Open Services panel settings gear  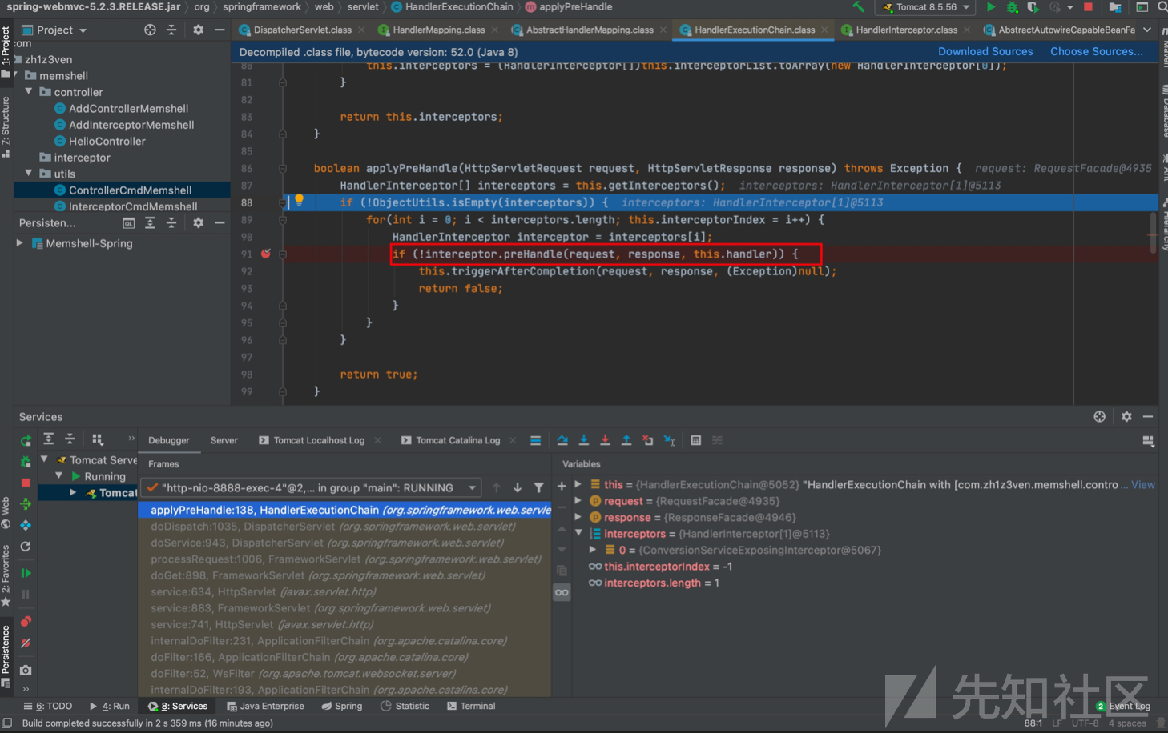[x=1126, y=416]
